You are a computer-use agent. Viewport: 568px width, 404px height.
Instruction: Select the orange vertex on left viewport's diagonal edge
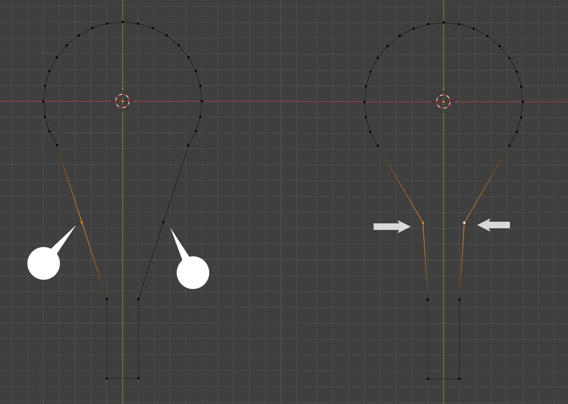point(82,222)
